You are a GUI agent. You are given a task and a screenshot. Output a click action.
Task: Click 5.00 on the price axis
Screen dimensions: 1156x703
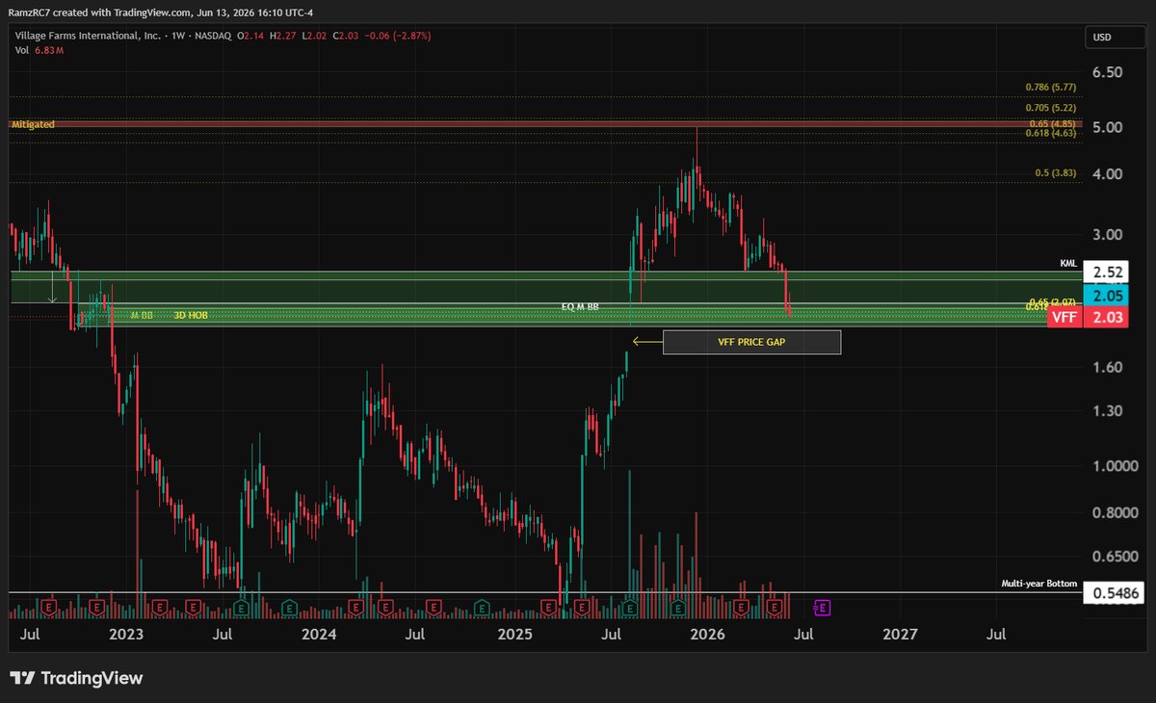(x=1108, y=126)
